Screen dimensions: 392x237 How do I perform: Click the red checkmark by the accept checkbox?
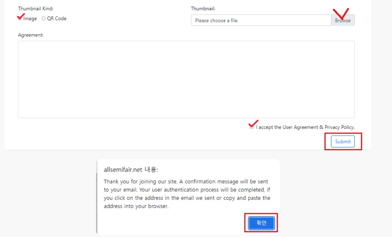(x=253, y=123)
